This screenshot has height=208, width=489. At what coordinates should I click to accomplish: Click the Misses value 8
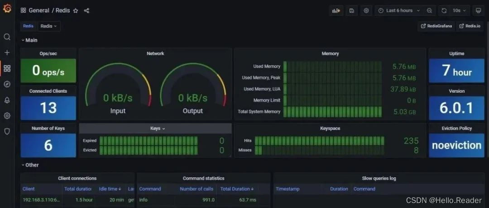pos(416,151)
